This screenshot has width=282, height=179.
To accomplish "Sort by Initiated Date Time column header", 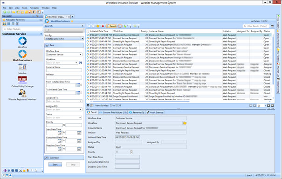I will tap(101, 31).
